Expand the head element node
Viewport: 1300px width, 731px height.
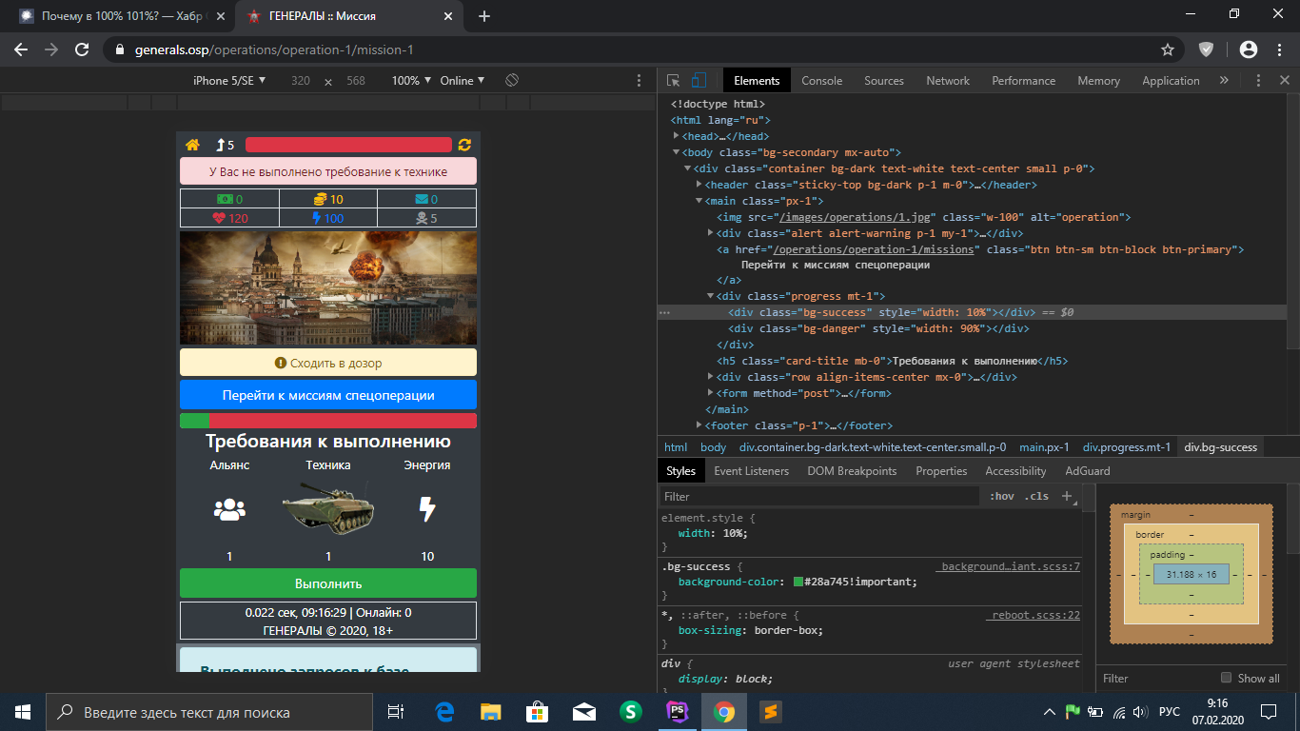point(676,136)
